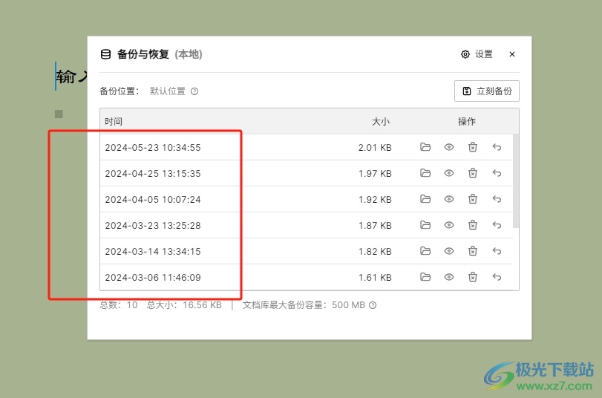Click the 1.87 KB size value
The image size is (602, 398).
pos(375,226)
